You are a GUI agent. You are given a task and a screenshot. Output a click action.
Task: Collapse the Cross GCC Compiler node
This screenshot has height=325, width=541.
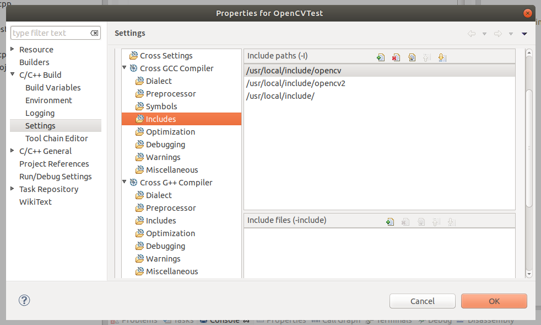tap(125, 68)
